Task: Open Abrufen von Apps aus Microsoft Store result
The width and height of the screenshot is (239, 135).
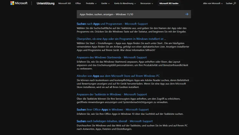Action: (x=118, y=76)
